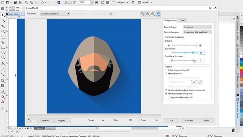Viewport: 243px width, 137px height.
Task: Select the Smart Fill tool
Action: [3, 102]
